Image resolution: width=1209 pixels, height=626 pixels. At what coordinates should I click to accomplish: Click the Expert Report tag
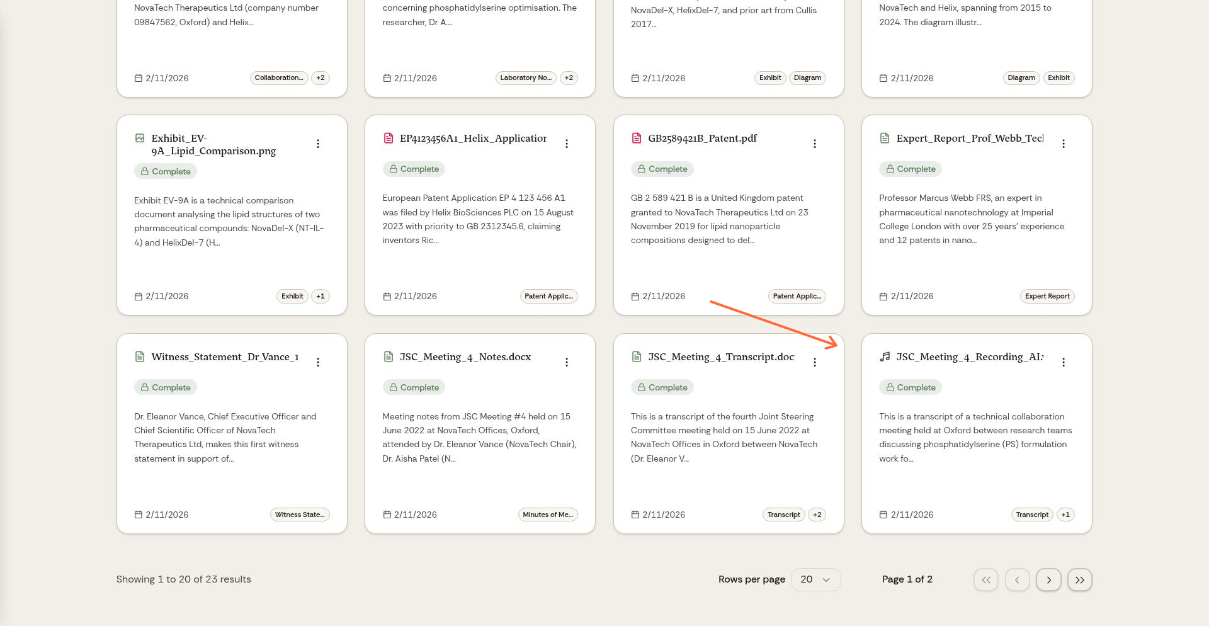tap(1047, 296)
